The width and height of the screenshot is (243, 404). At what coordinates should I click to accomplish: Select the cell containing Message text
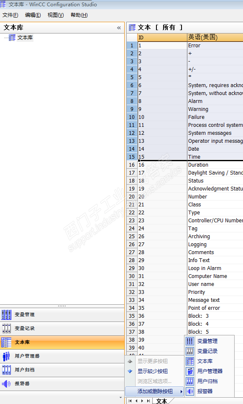pos(215,300)
